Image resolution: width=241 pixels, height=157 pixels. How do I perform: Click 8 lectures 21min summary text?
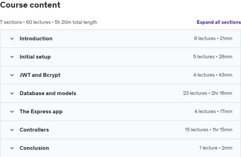pos(213,38)
